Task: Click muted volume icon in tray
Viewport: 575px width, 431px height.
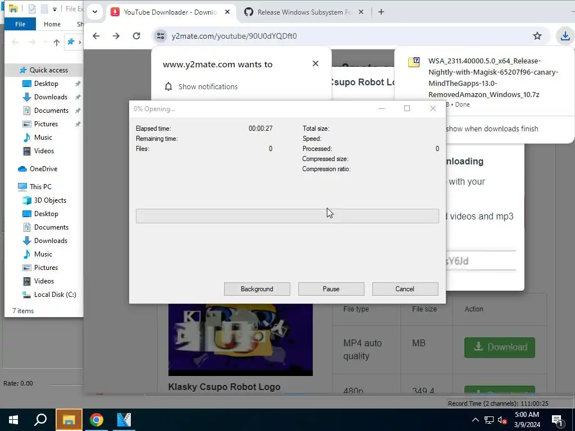Action: tap(502, 420)
